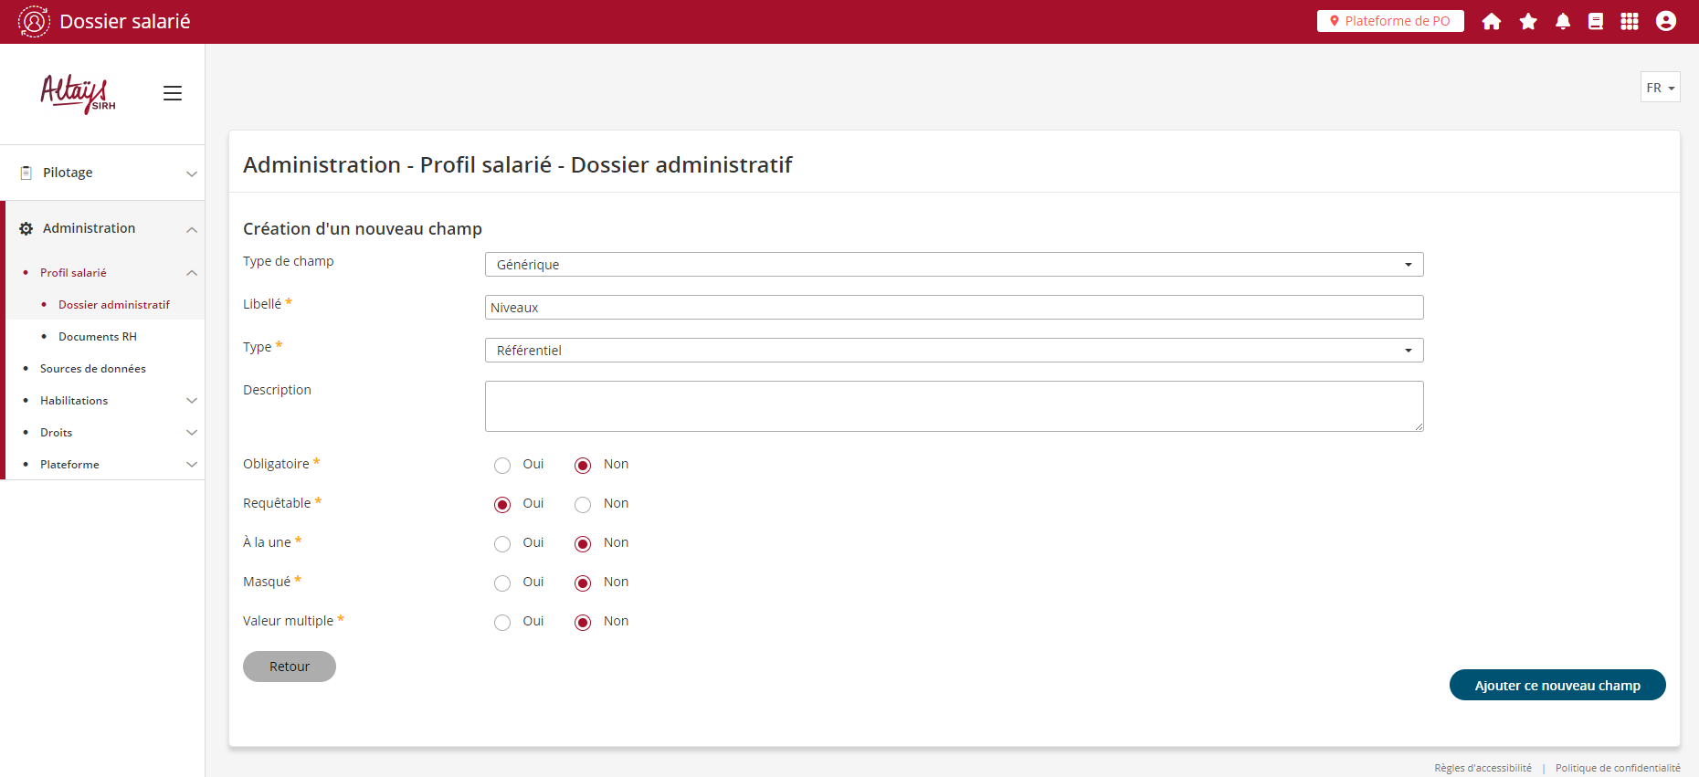Viewport: 1699px width, 777px height.
Task: Open Sources de données menu item
Action: click(x=93, y=369)
